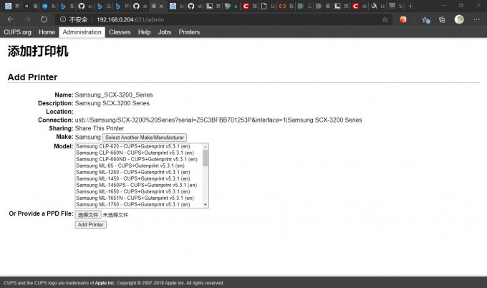Reload the CUPS admin page
Viewport: 487px width, 288px height.
click(44, 19)
